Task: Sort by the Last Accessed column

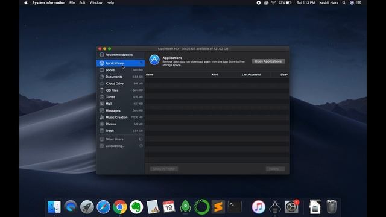Action: click(x=251, y=75)
